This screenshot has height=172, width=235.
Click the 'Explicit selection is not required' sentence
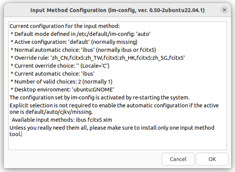click(114, 105)
